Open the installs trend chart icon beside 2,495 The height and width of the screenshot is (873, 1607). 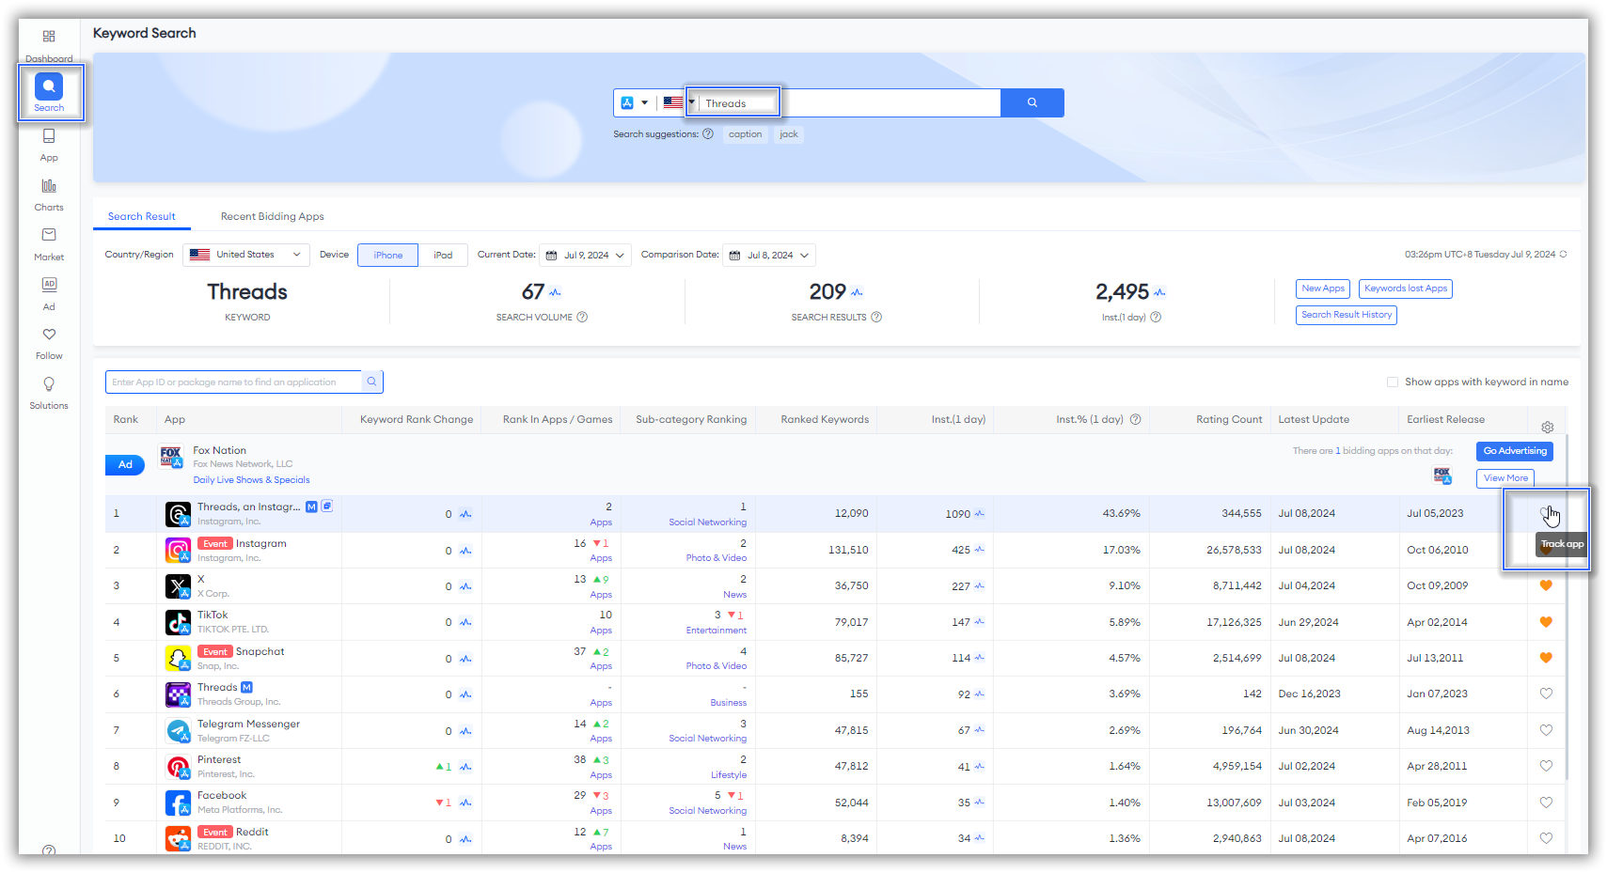[x=1159, y=292]
